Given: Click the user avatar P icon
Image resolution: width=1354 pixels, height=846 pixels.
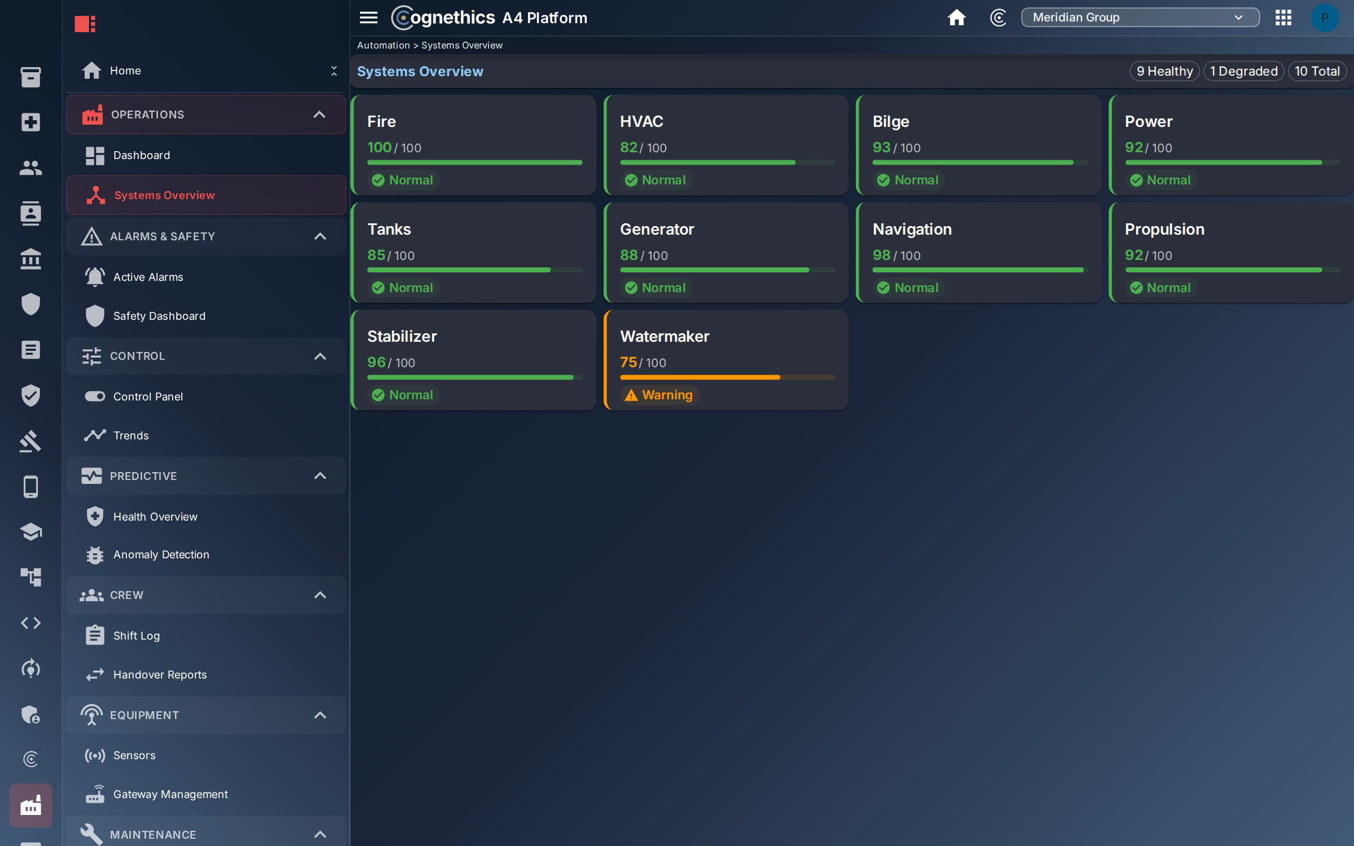Looking at the screenshot, I should coord(1325,17).
